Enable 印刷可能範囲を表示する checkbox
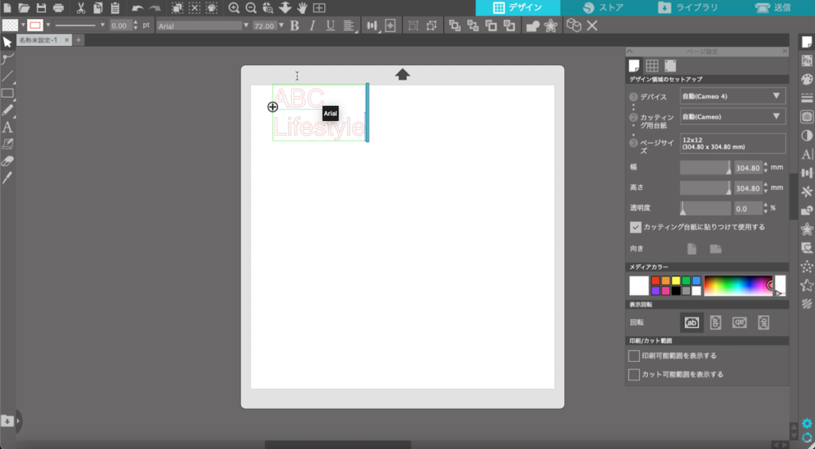 click(x=634, y=356)
